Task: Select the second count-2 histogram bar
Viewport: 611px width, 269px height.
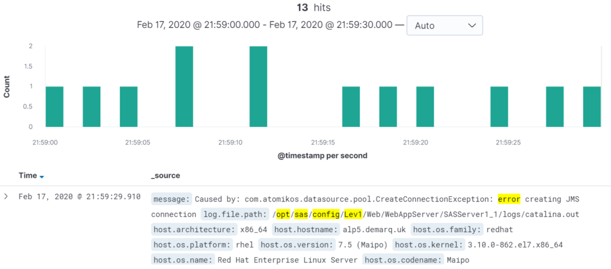Action: [x=258, y=86]
